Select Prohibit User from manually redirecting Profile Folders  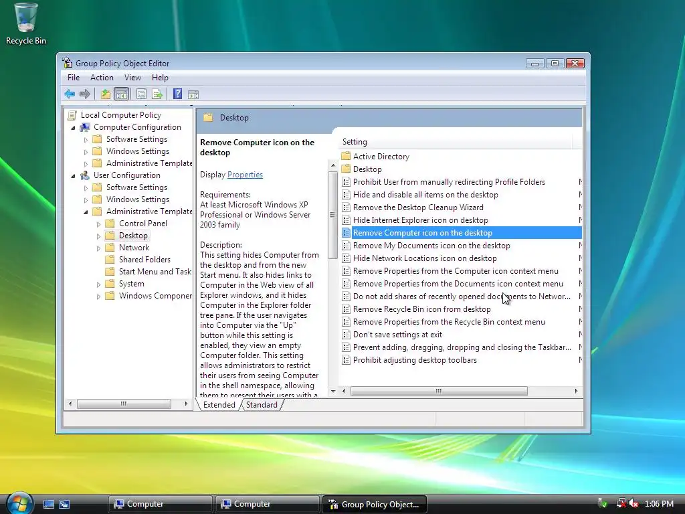tap(449, 182)
